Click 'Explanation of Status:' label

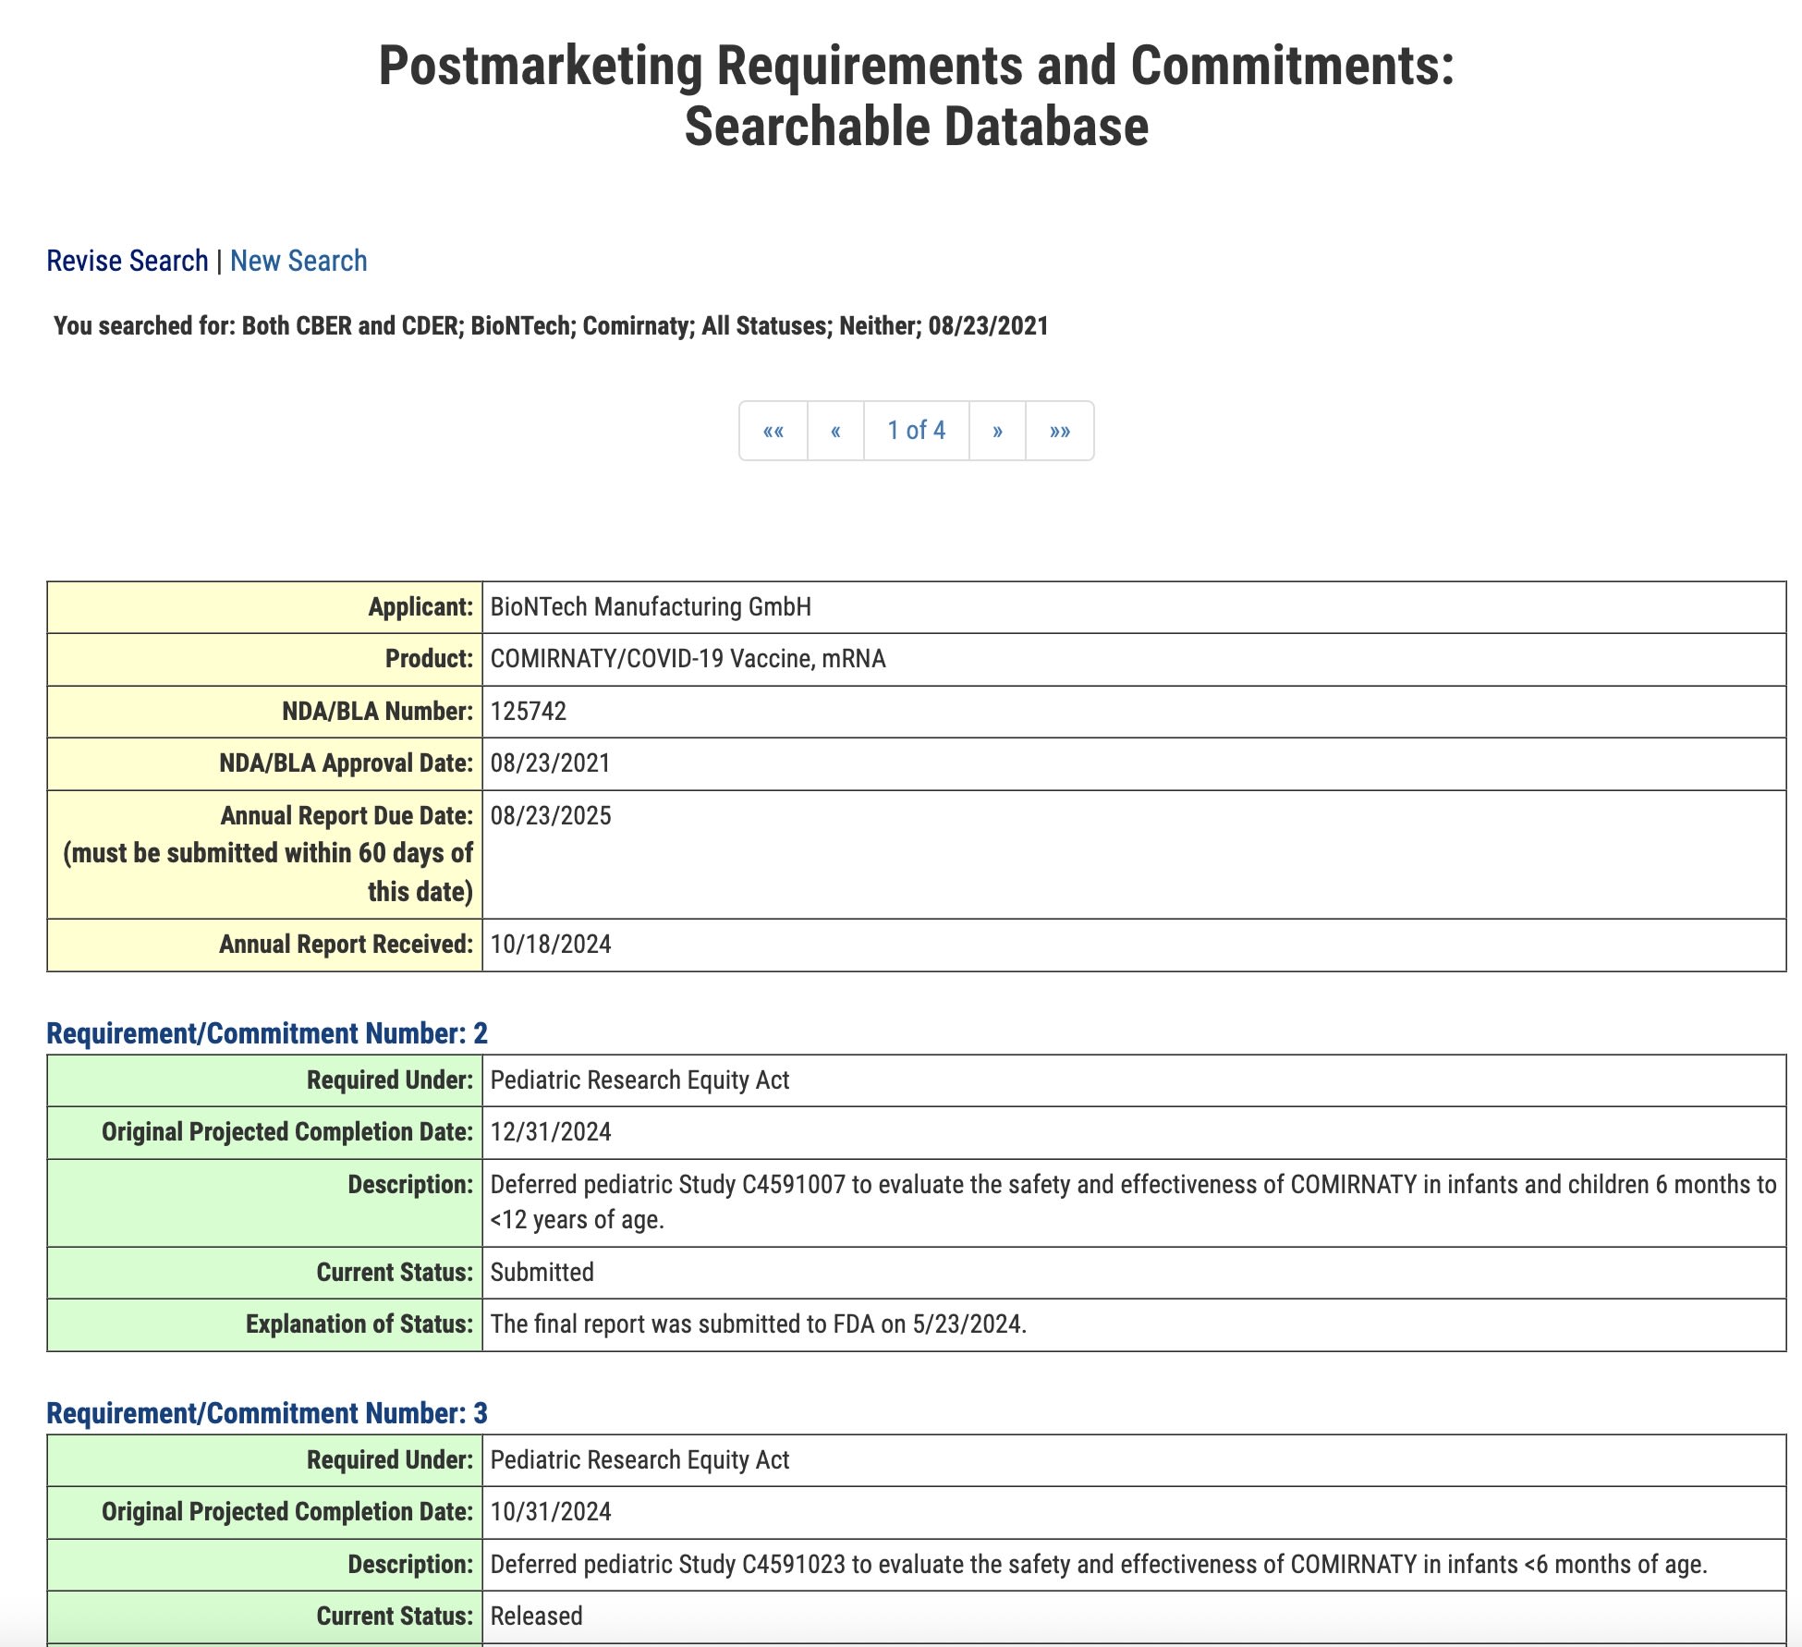pos(359,1324)
